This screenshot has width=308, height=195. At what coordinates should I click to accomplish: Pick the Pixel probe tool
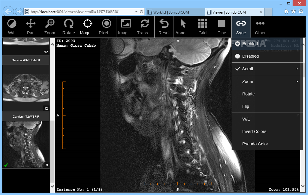[x=106, y=27]
